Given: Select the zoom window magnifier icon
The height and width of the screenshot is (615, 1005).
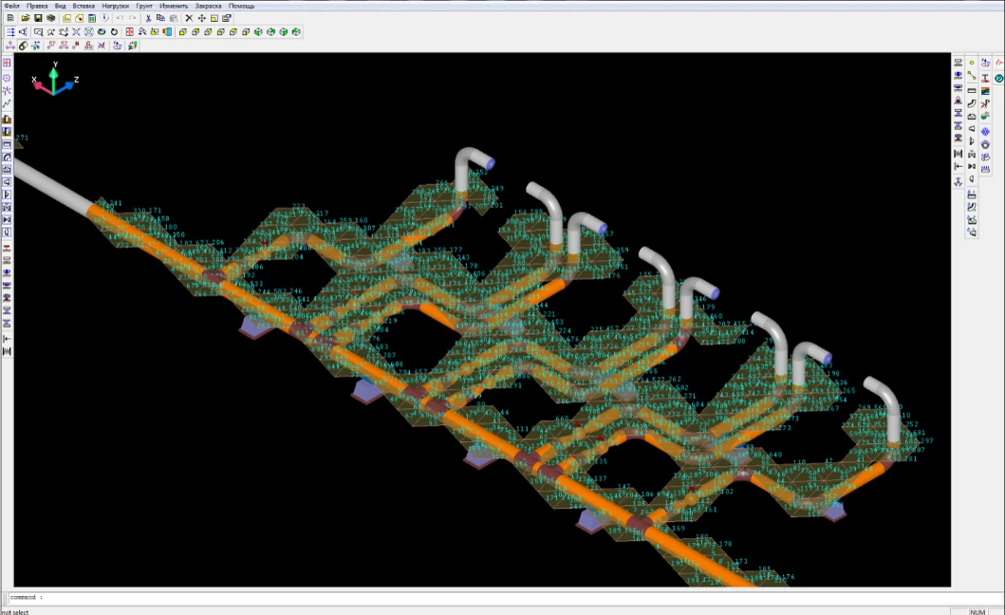Looking at the screenshot, I should click(x=38, y=31).
